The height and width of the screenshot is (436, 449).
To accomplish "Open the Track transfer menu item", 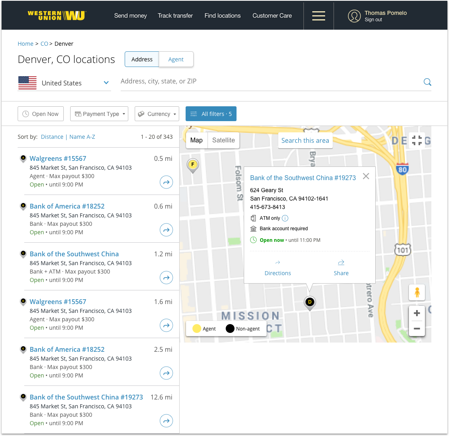I will click(x=175, y=16).
